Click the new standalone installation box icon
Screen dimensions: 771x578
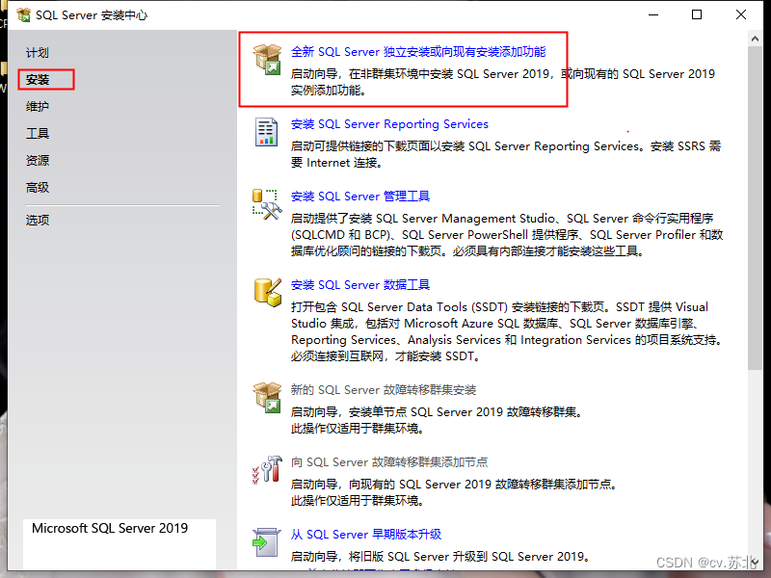click(x=267, y=60)
